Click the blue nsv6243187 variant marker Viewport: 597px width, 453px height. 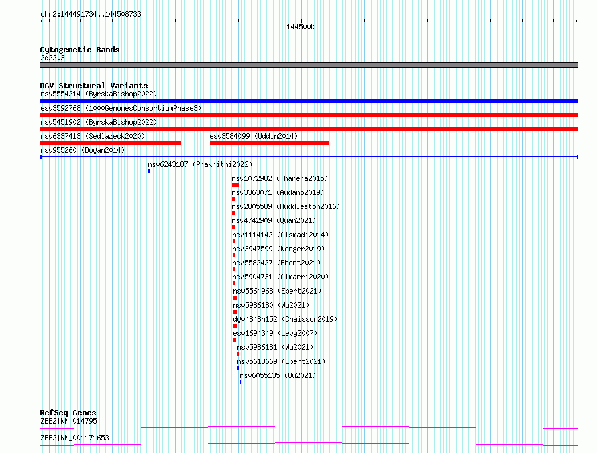click(x=149, y=171)
